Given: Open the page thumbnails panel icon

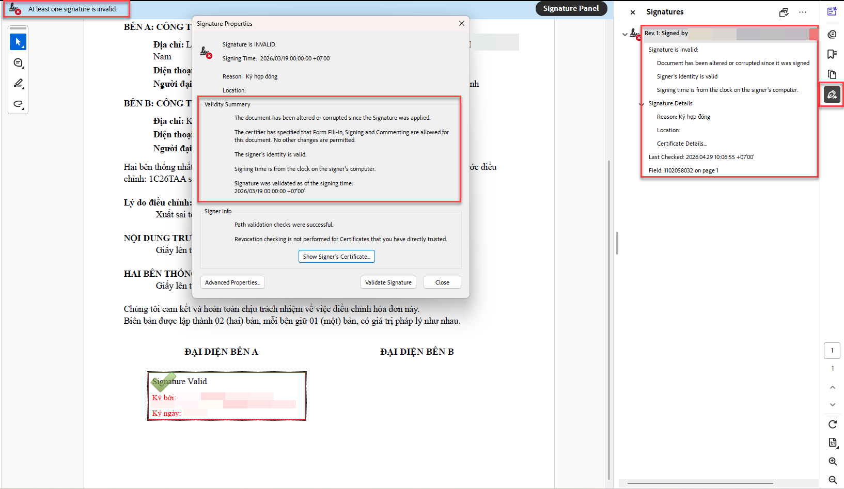Looking at the screenshot, I should pos(832,74).
